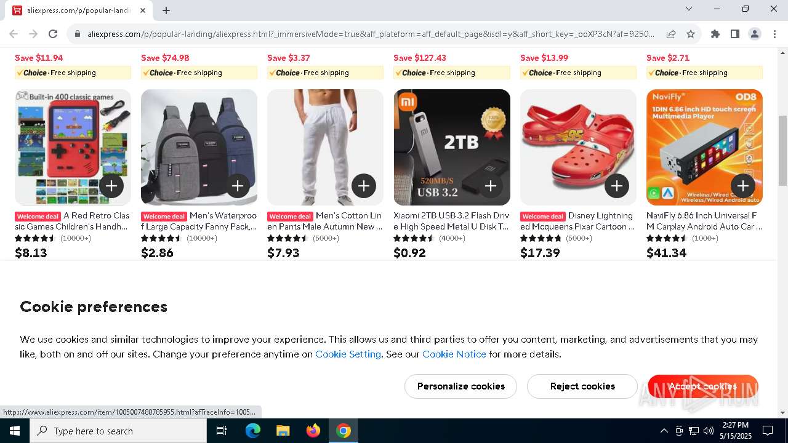This screenshot has width=788, height=443.
Task: Click the Reject cookies button
Action: click(x=582, y=386)
